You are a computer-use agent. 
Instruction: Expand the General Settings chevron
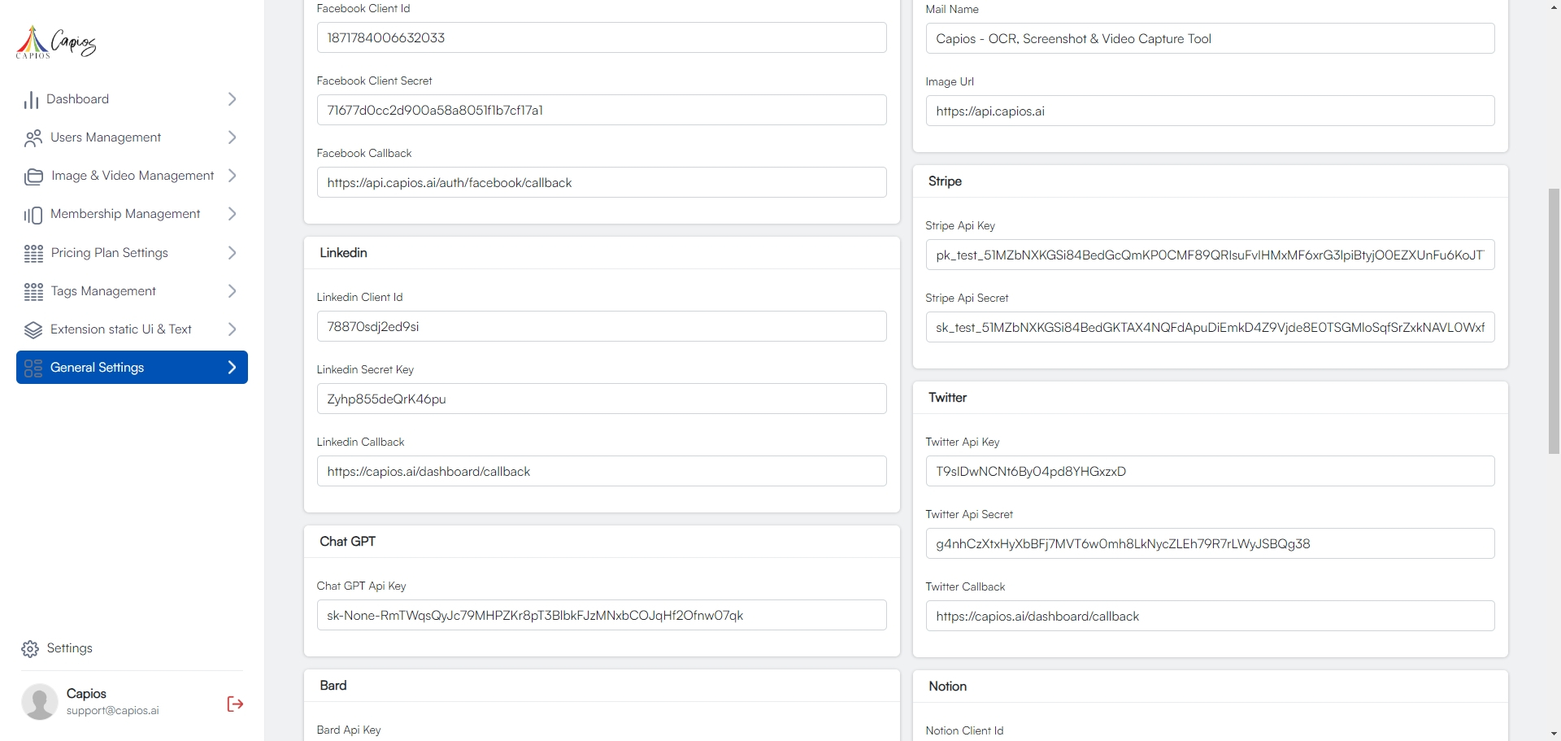232,368
